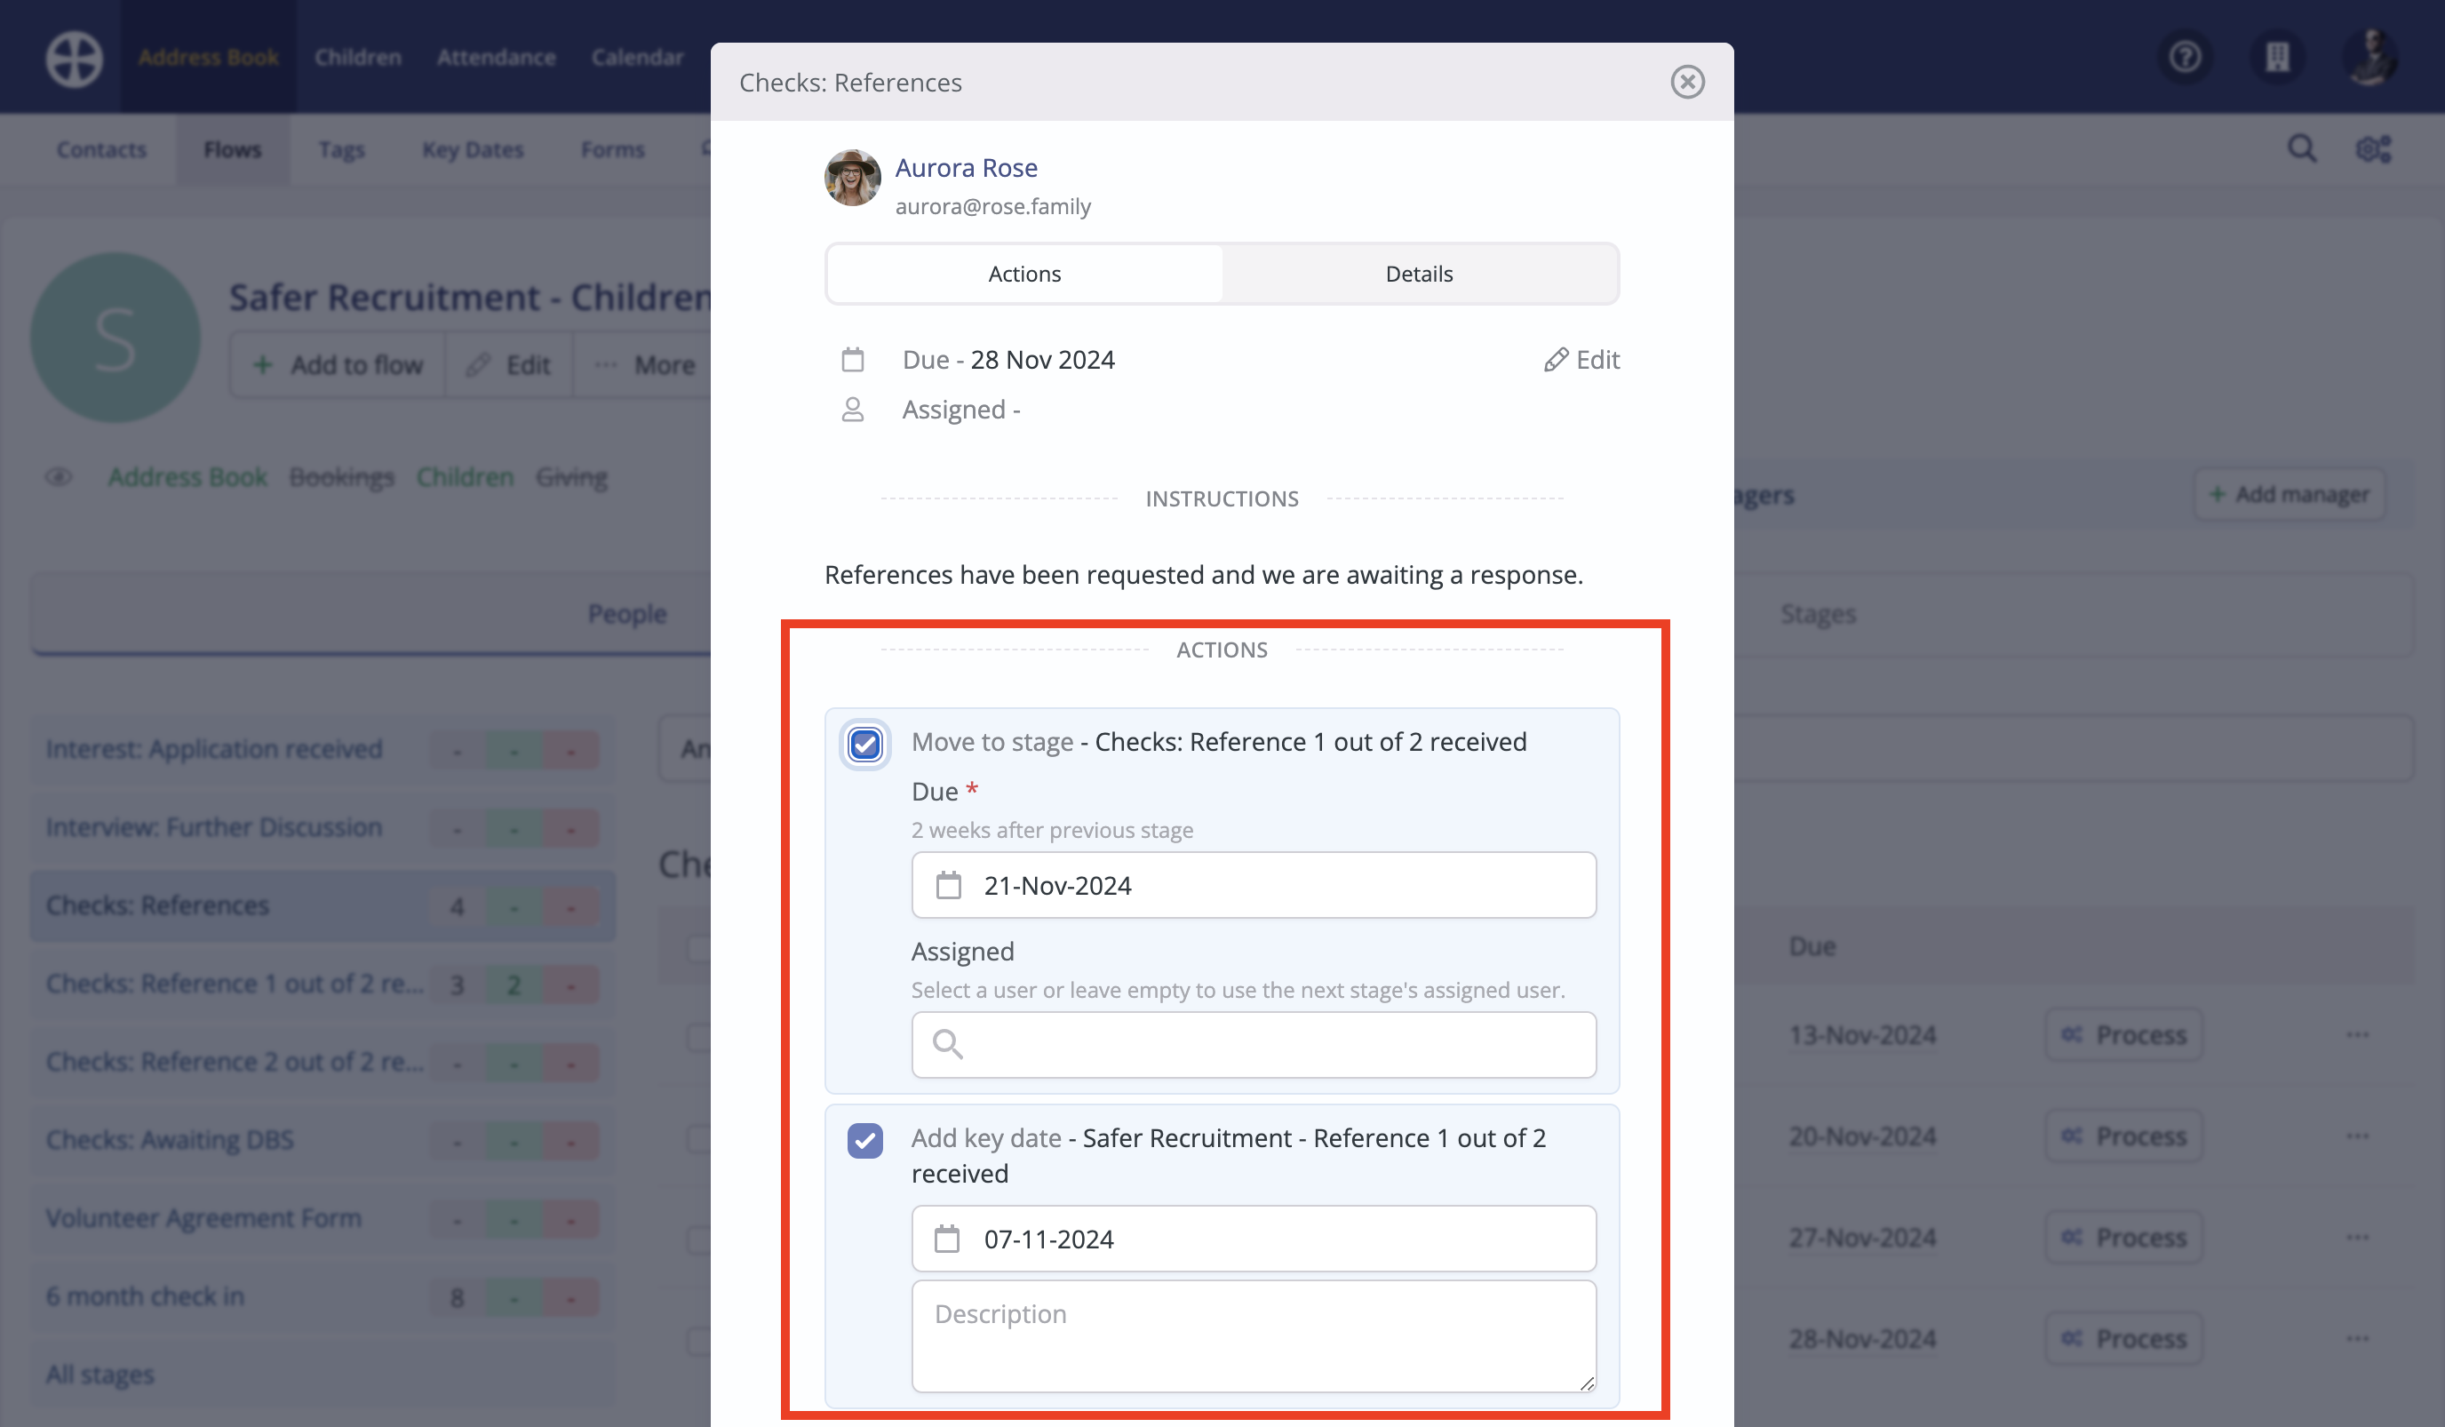This screenshot has height=1427, width=2445.
Task: Click the settings gears icon in sub bar
Action: coord(2373,149)
